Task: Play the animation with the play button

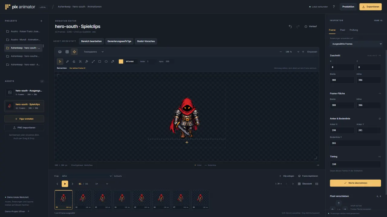Action: pyautogui.click(x=65, y=184)
